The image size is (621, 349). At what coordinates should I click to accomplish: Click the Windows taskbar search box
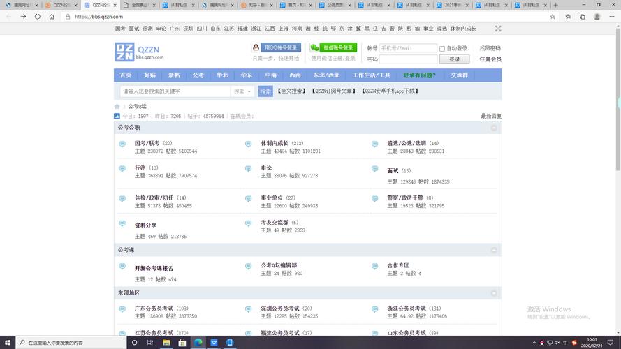click(x=71, y=343)
